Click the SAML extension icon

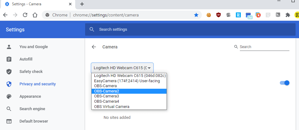pyautogui.click(x=238, y=15)
